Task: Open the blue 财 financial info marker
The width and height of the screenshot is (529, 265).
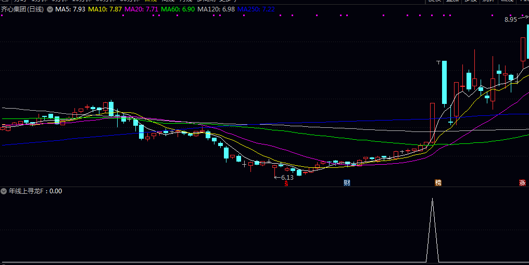Action: coord(347,183)
